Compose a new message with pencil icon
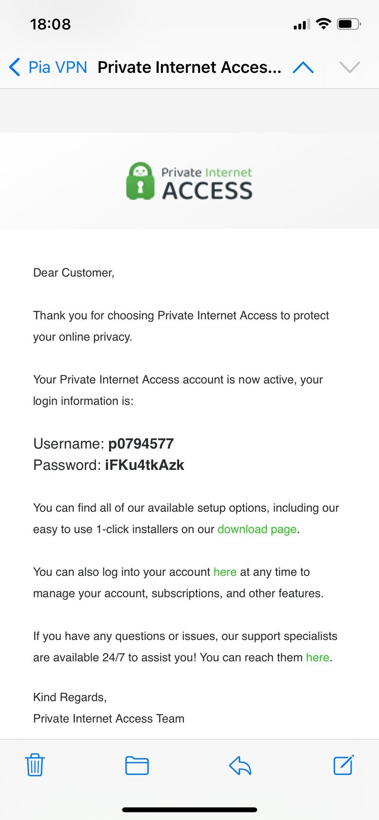 (x=343, y=765)
